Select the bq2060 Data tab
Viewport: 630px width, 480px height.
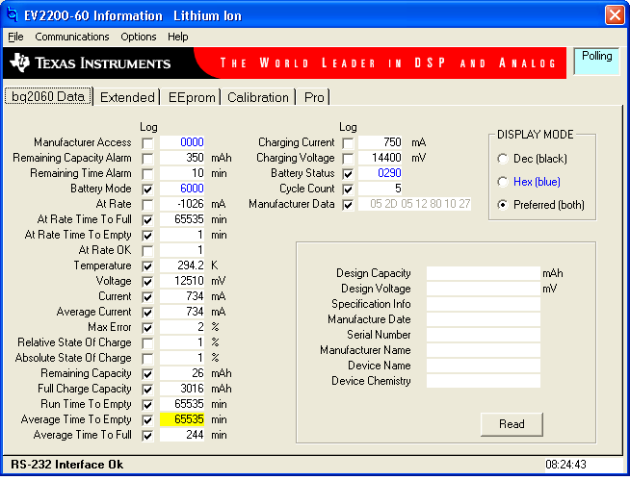48,97
